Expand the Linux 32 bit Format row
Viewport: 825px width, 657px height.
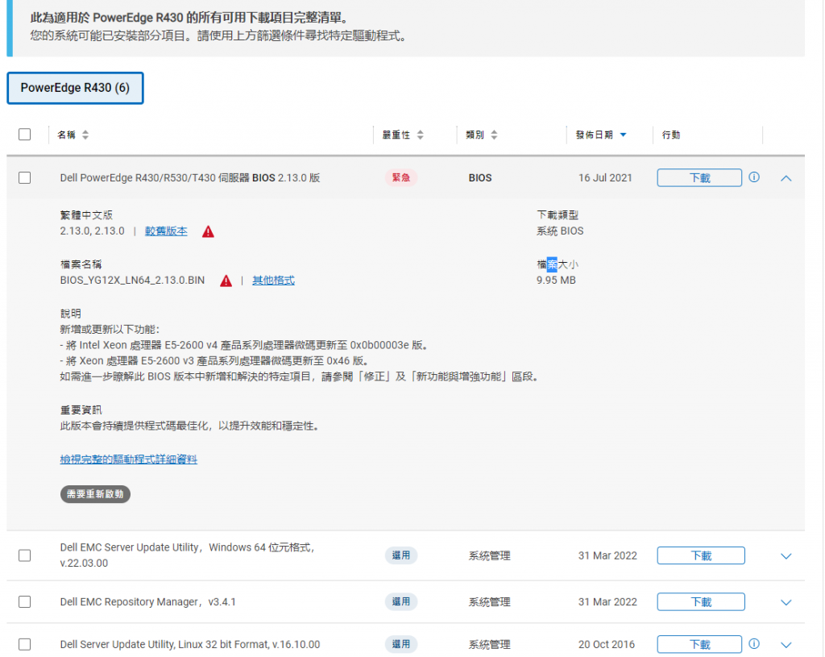[x=786, y=645]
